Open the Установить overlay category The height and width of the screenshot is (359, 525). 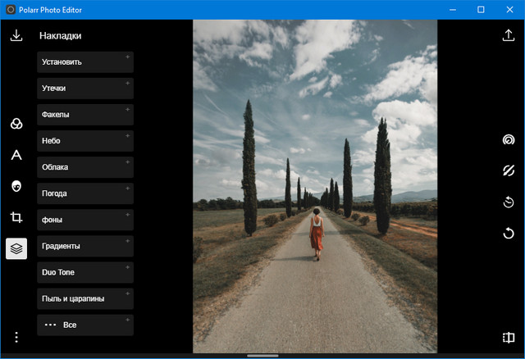[85, 62]
